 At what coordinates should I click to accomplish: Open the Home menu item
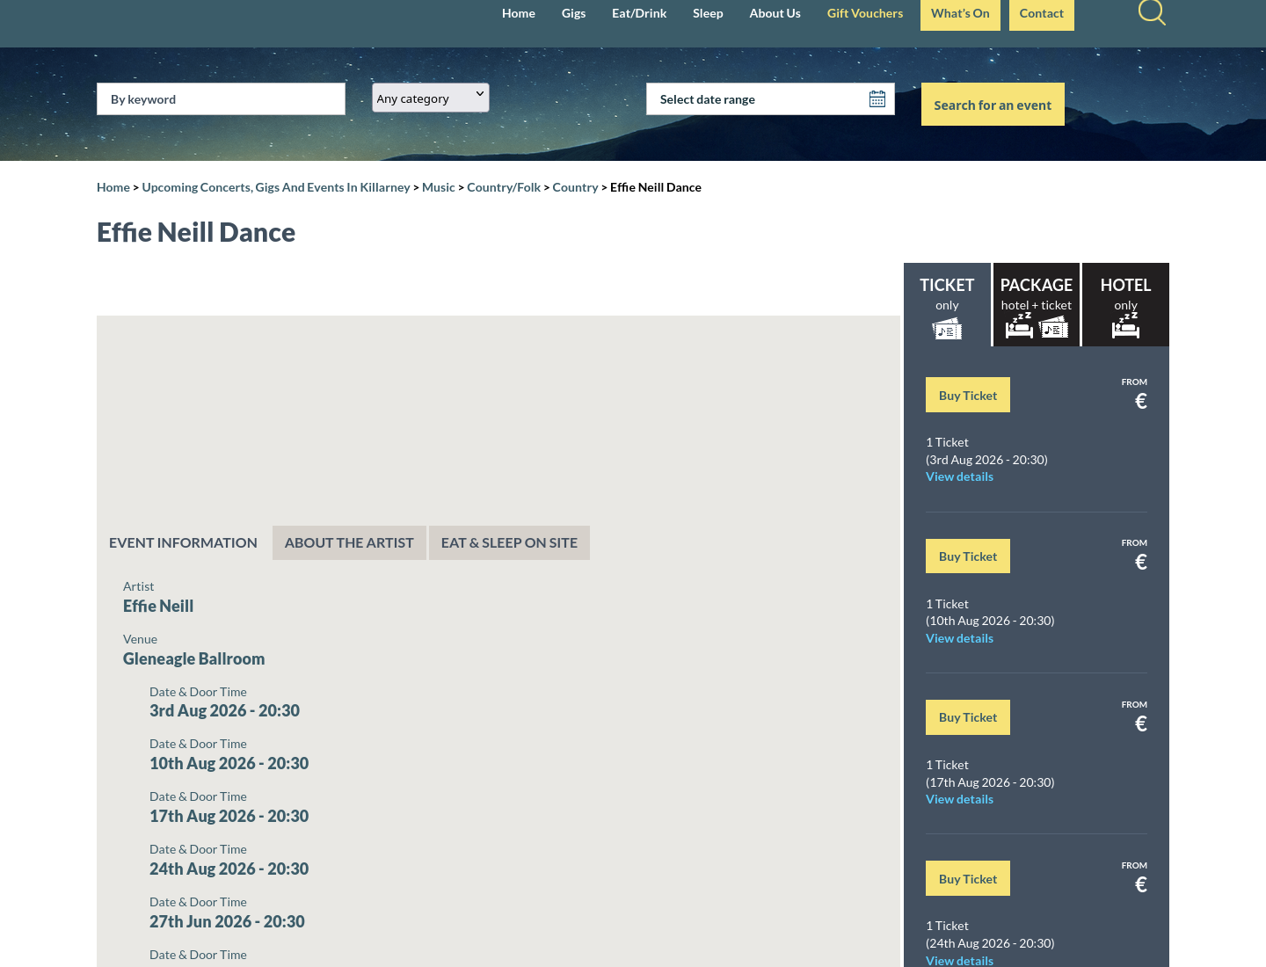[x=519, y=13]
